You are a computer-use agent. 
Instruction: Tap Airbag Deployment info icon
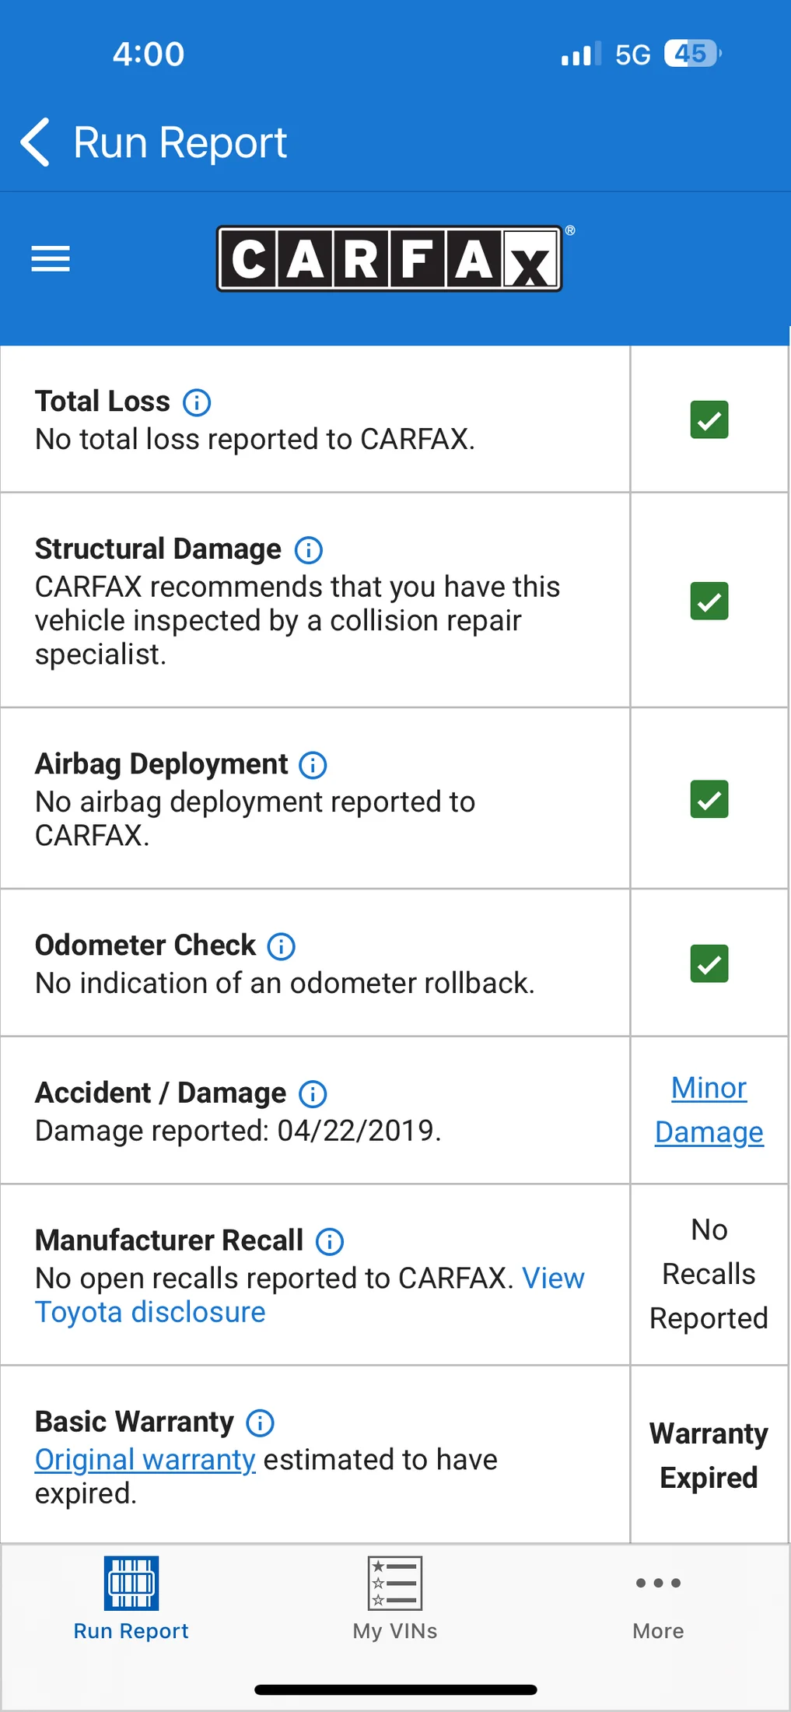[x=313, y=765]
